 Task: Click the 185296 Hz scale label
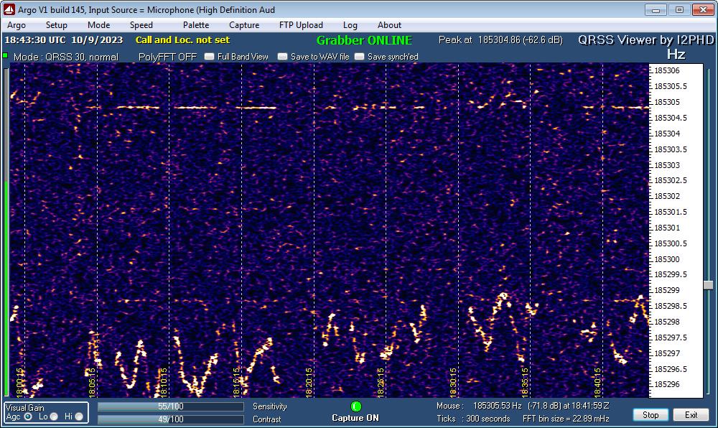coord(667,384)
